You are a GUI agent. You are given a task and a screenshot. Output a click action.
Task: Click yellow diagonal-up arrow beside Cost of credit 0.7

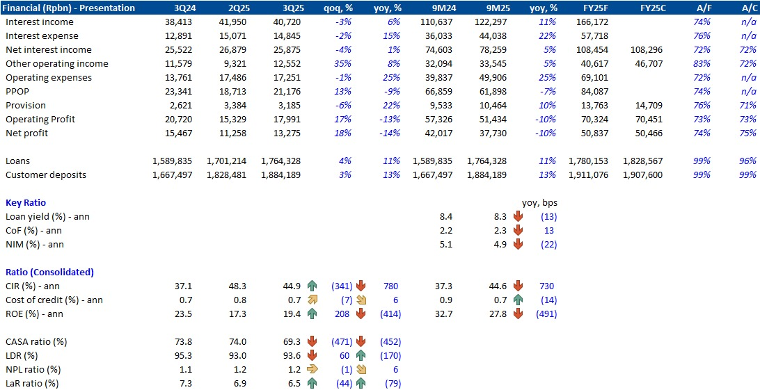(x=312, y=300)
